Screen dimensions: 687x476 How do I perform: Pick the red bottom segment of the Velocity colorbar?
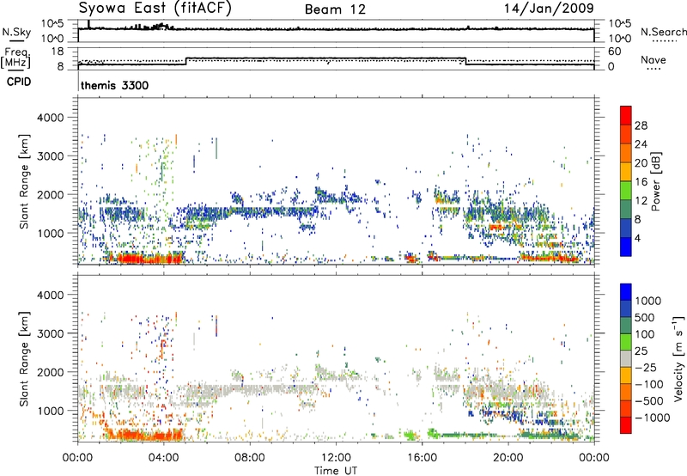(626, 425)
